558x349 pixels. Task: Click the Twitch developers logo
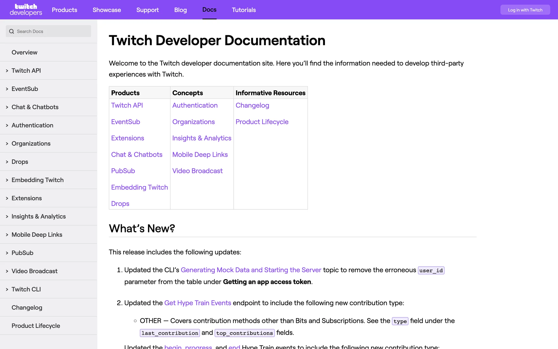coord(26,10)
